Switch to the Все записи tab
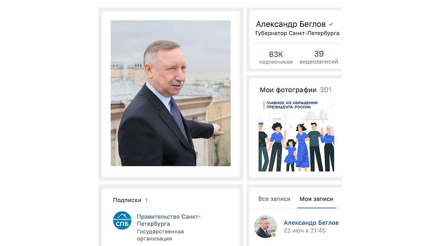438x246 pixels. [x=274, y=199]
